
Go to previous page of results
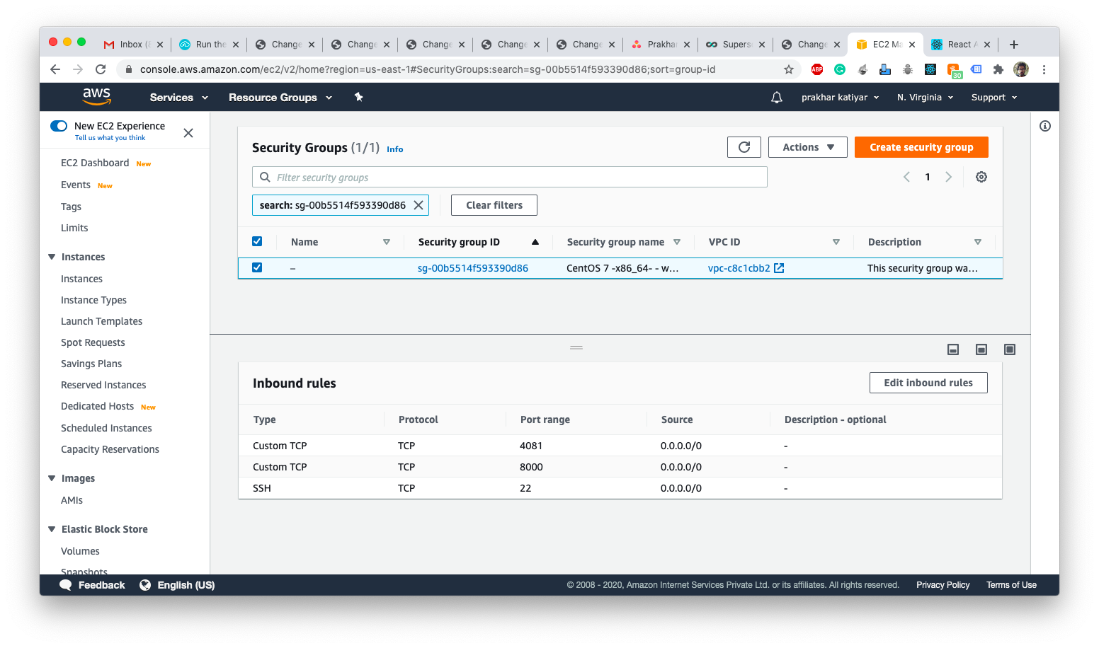click(906, 177)
